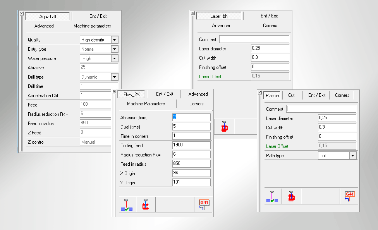Click the X Origin field

click(191, 173)
